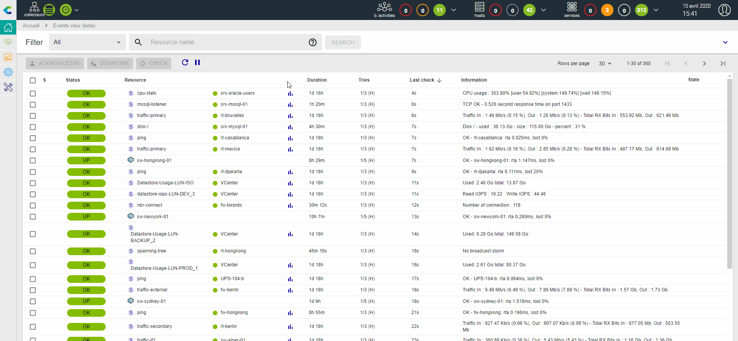738x341 pixels.
Task: Click the green 42 hosts up counter
Action: tap(529, 10)
